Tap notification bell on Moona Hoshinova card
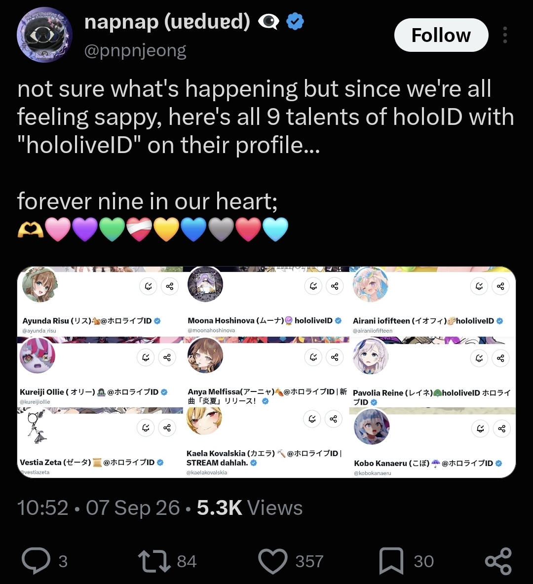Screen dimensions: 533x584 (x=313, y=286)
